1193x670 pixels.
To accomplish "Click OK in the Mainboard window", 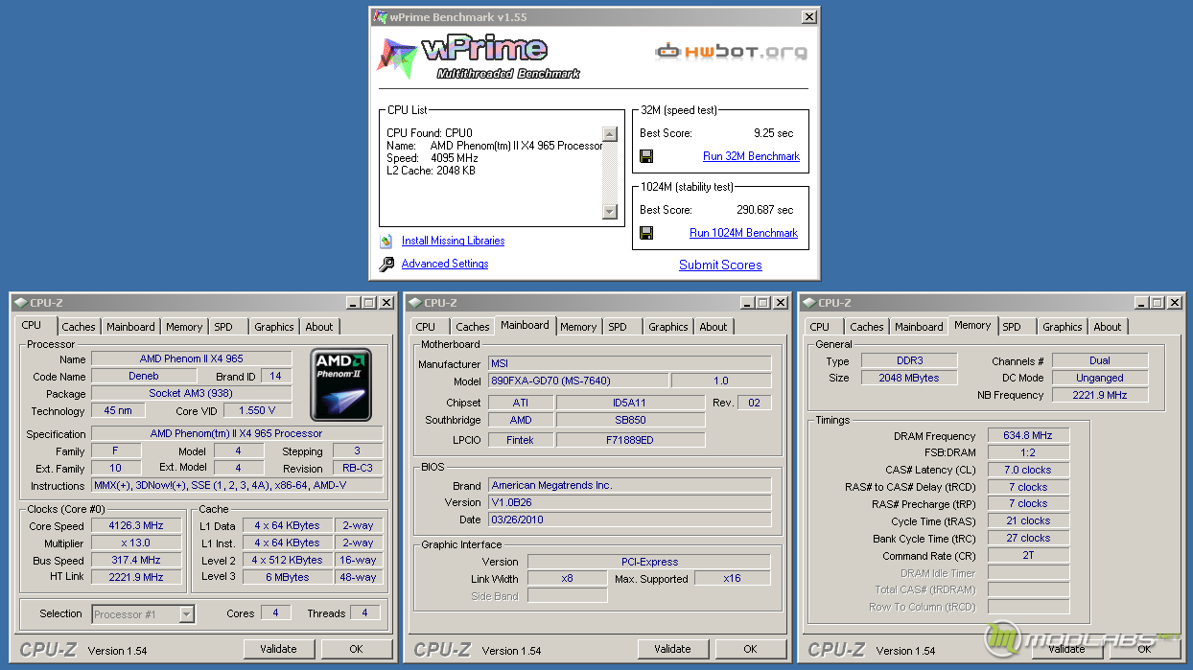I will [x=750, y=649].
